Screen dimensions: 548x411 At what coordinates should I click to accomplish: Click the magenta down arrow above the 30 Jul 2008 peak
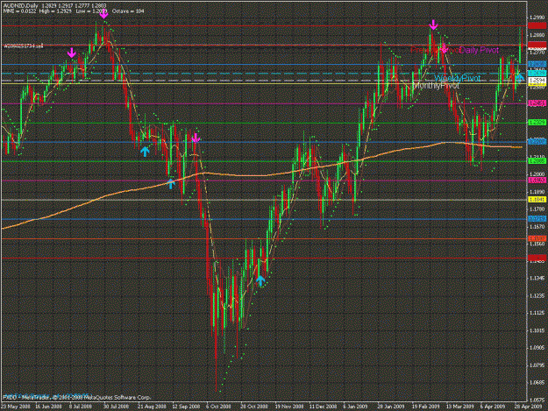[103, 14]
